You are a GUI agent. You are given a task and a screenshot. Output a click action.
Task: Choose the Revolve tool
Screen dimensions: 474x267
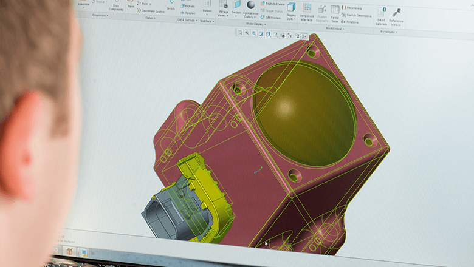coord(188,13)
